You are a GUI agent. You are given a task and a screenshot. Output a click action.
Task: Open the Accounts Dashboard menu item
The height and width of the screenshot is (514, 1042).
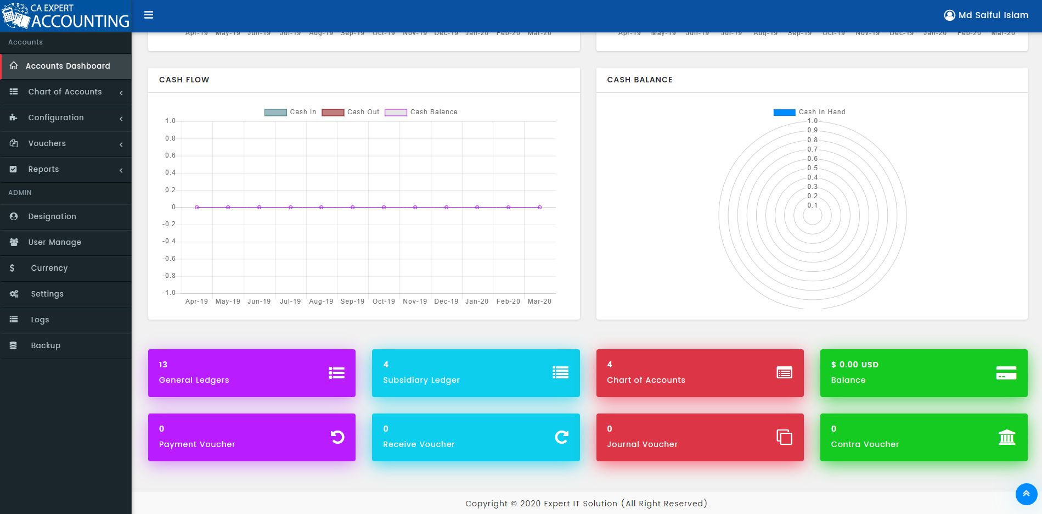(66, 66)
